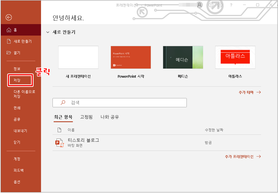The image size is (278, 193).
Task: Click the open folder icon beside 열기
Action: coord(9,53)
